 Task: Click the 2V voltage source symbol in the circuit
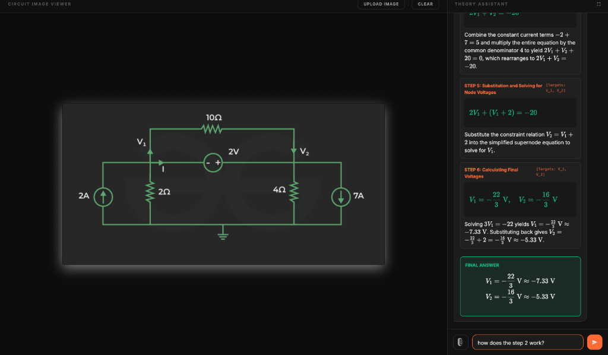[213, 163]
